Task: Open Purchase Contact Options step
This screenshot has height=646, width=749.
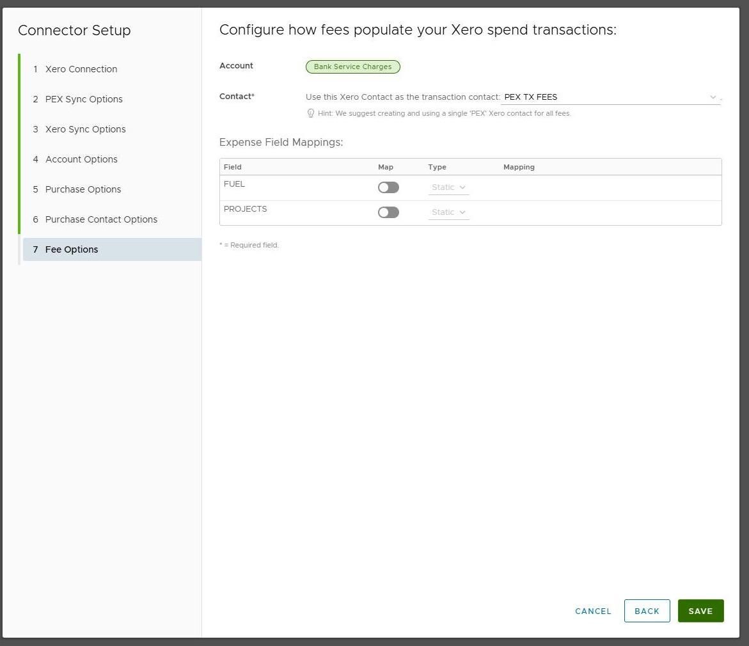Action: click(x=101, y=219)
